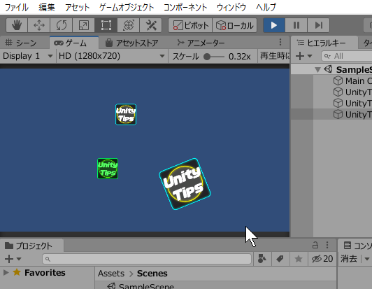Image resolution: width=372 pixels, height=289 pixels.
Task: Advance one frame with the Step button
Action: (x=318, y=25)
